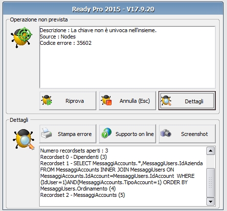
Task: Click the printer icon on Stampa errore
Action: (46, 133)
